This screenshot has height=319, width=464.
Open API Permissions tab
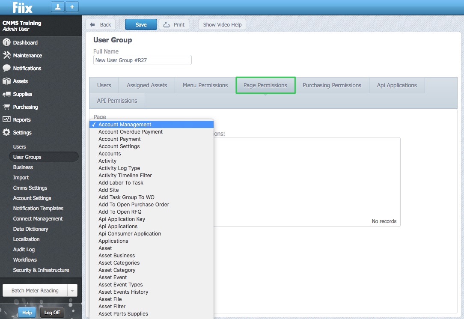tap(117, 101)
